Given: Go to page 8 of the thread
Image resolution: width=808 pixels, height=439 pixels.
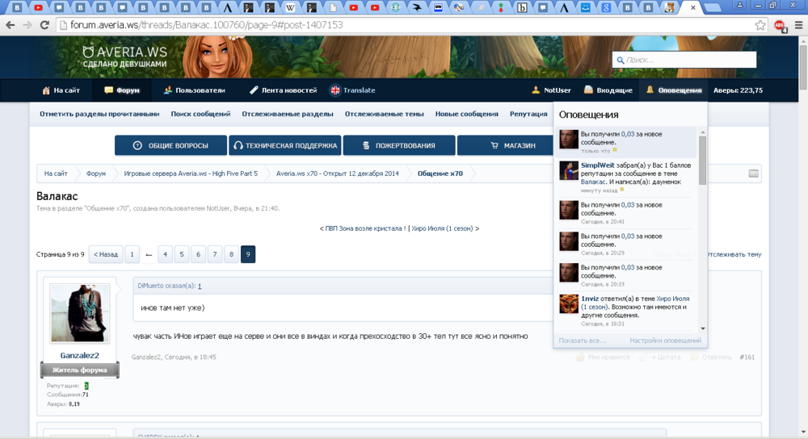Looking at the screenshot, I should pyautogui.click(x=231, y=254).
